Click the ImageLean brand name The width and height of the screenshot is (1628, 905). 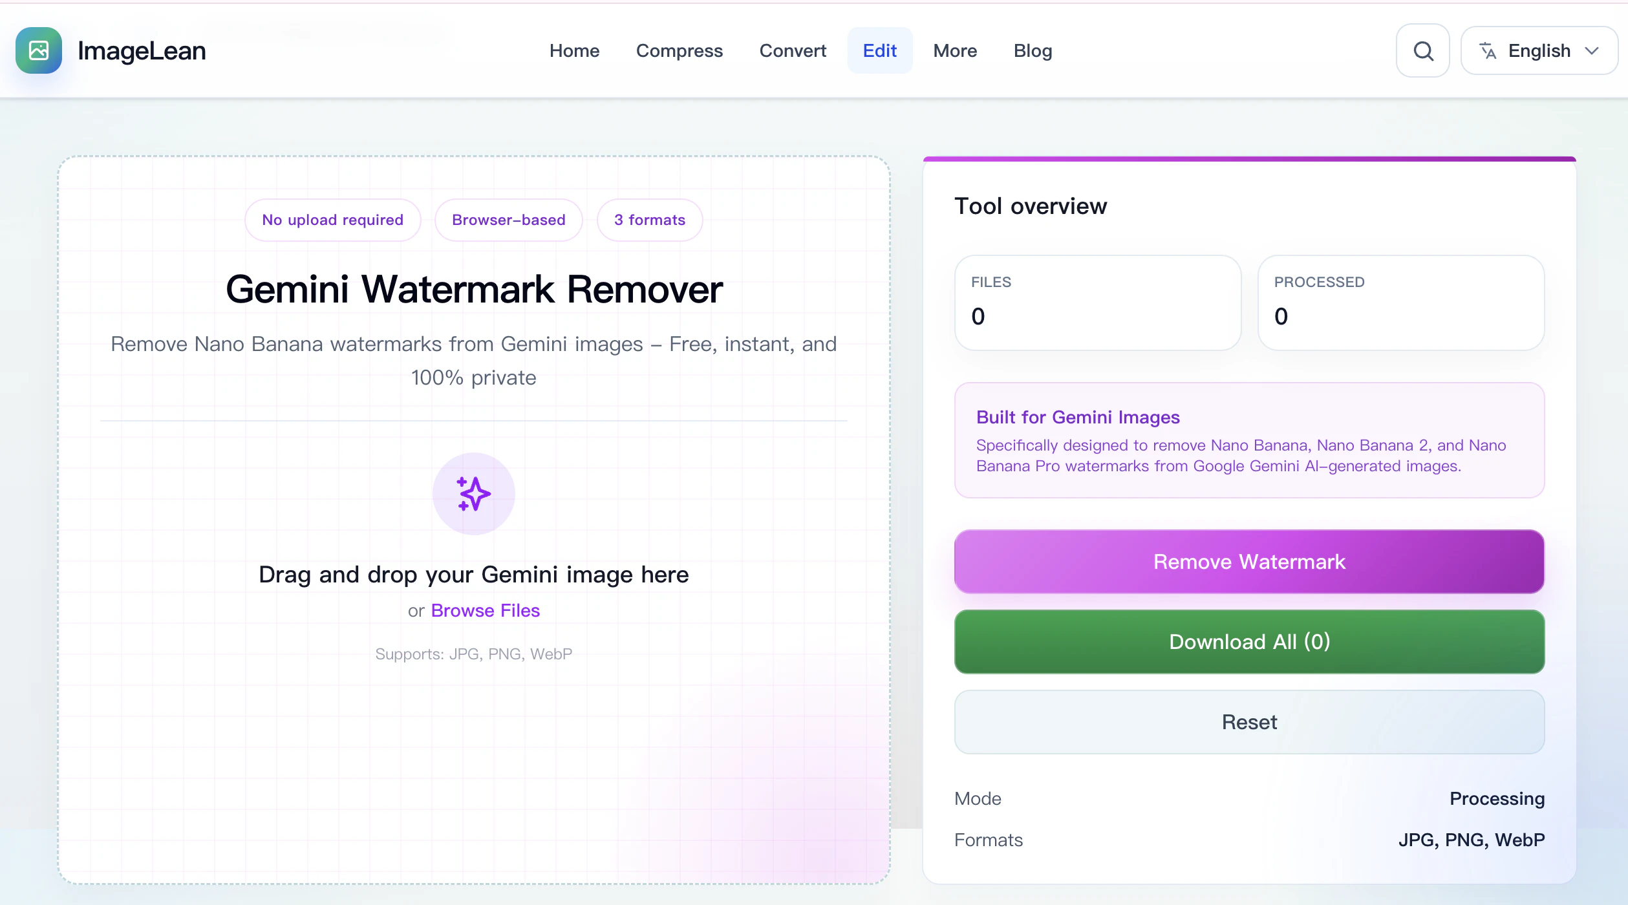tap(142, 50)
